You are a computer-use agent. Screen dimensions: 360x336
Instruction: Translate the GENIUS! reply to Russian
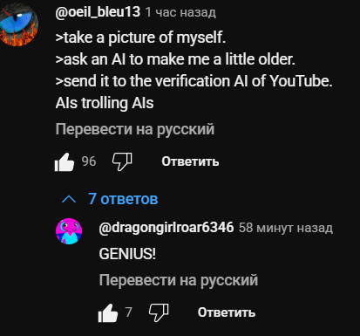pyautogui.click(x=179, y=280)
